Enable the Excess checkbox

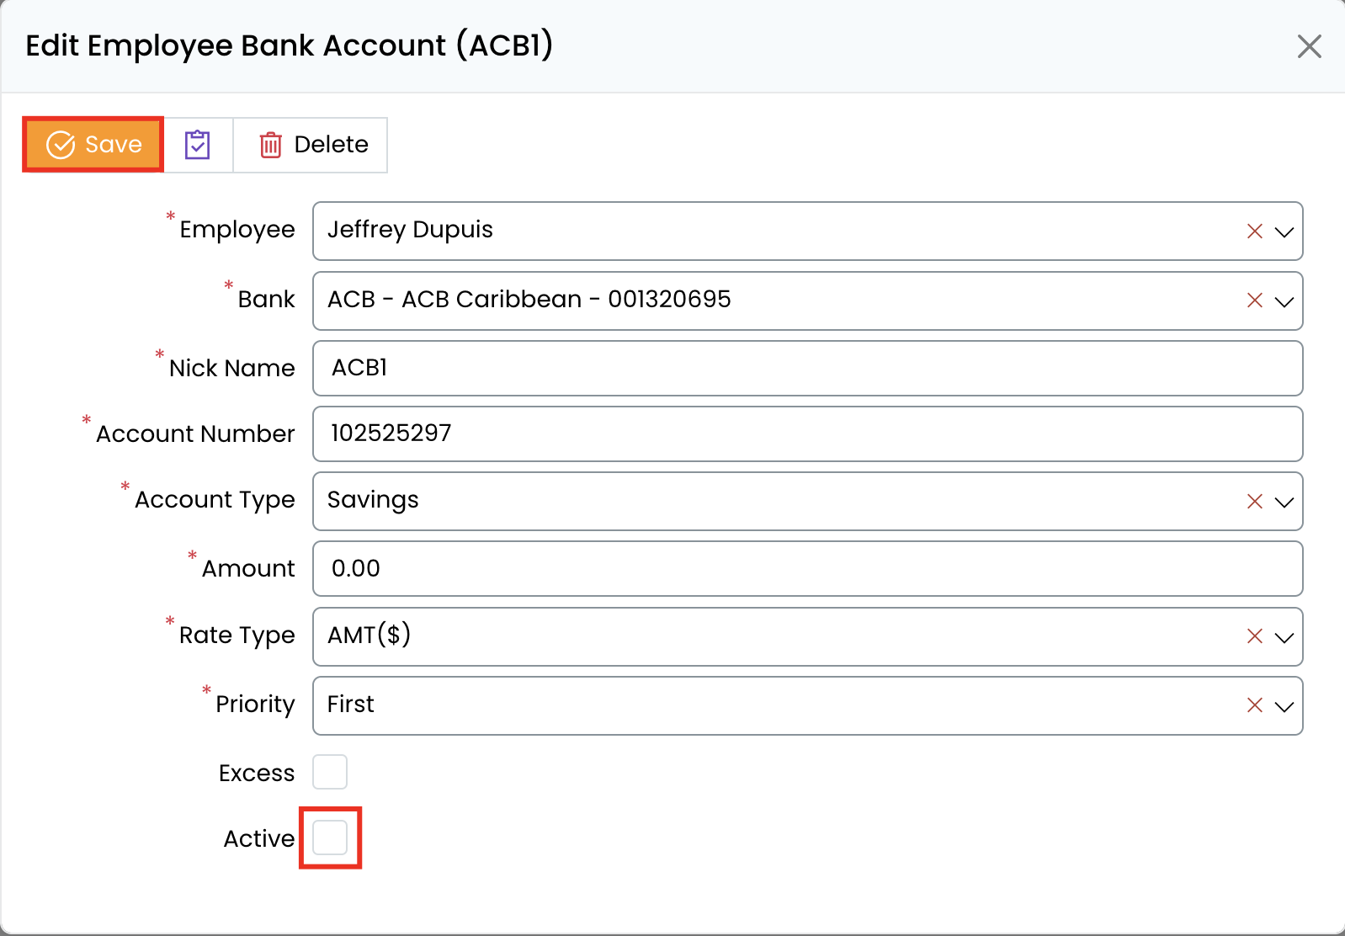[330, 772]
